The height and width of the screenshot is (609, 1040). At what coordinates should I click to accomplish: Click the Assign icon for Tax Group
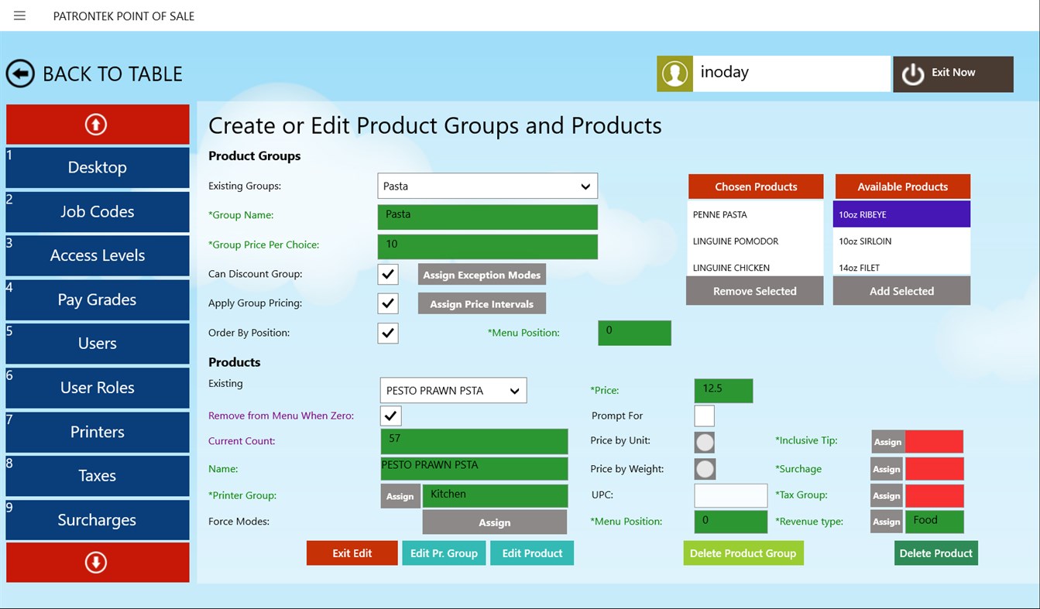(x=886, y=495)
